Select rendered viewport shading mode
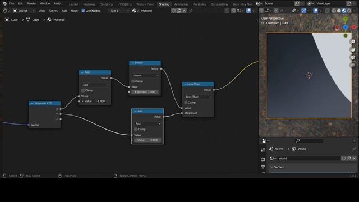 click(x=349, y=11)
